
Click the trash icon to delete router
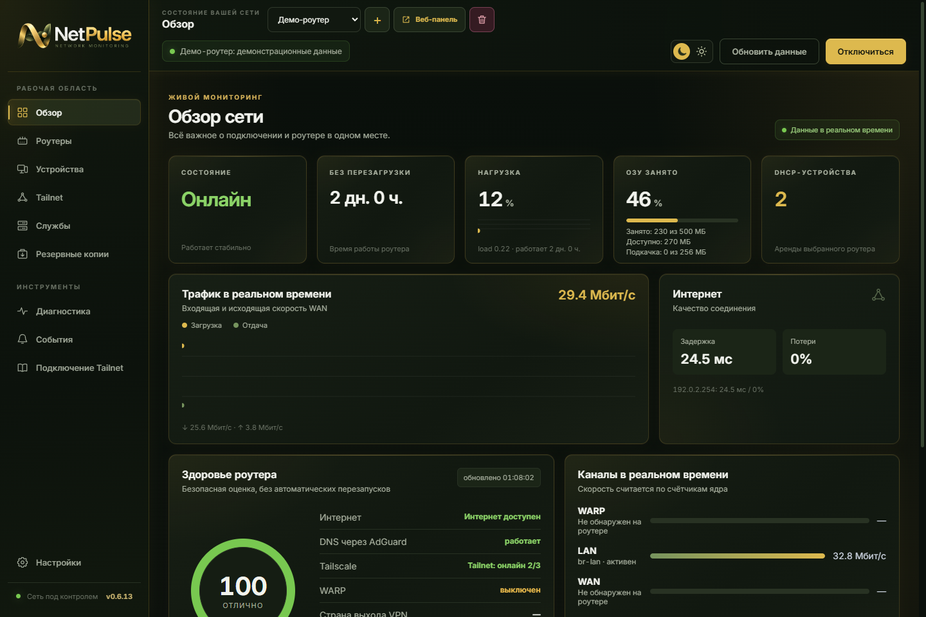(x=482, y=20)
